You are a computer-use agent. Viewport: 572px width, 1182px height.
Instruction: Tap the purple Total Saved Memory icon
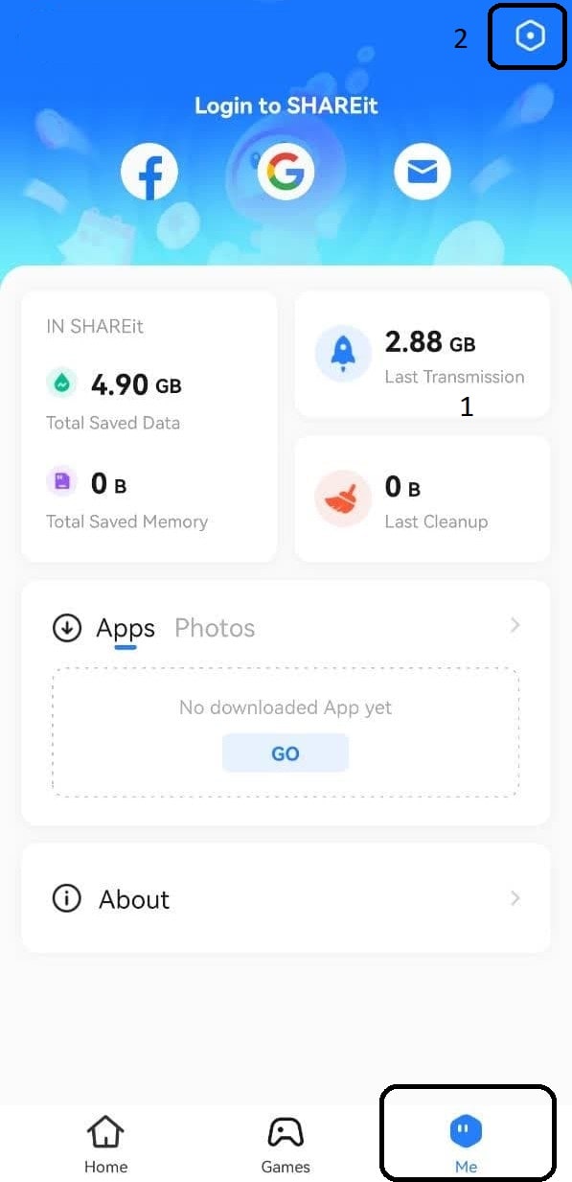click(x=61, y=481)
